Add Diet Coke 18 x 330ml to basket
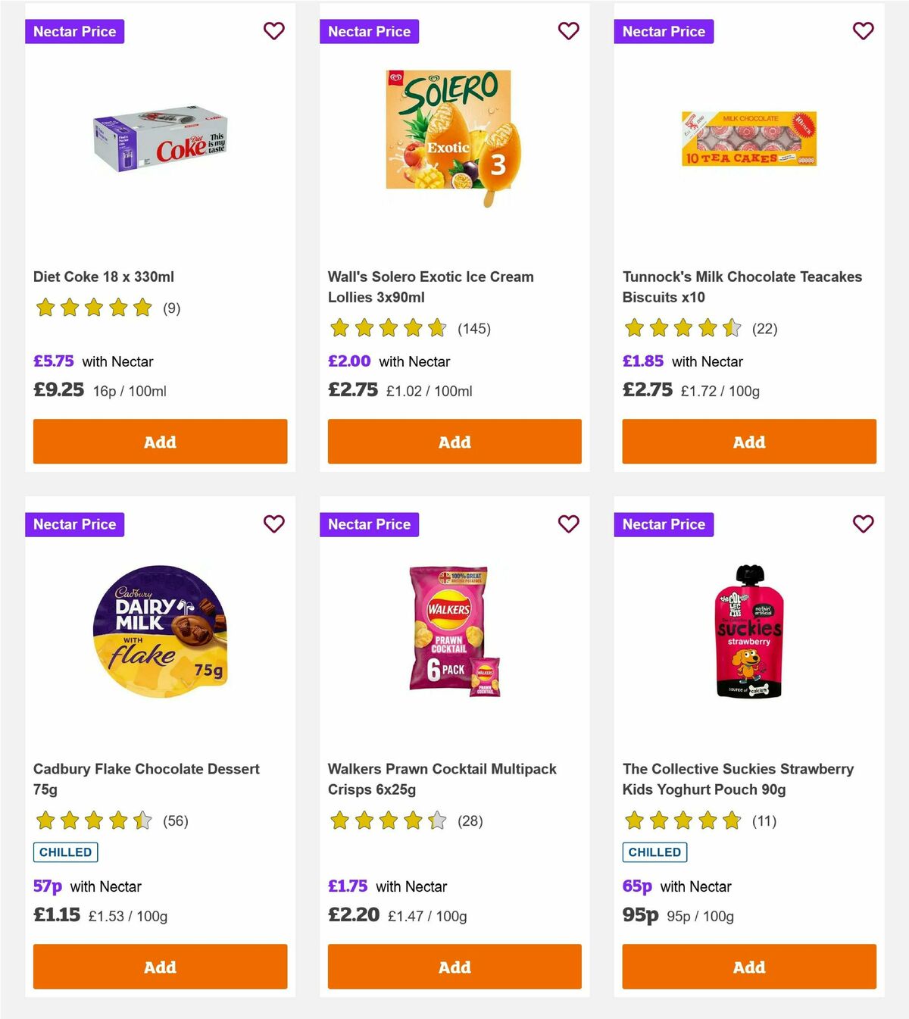 pos(160,441)
